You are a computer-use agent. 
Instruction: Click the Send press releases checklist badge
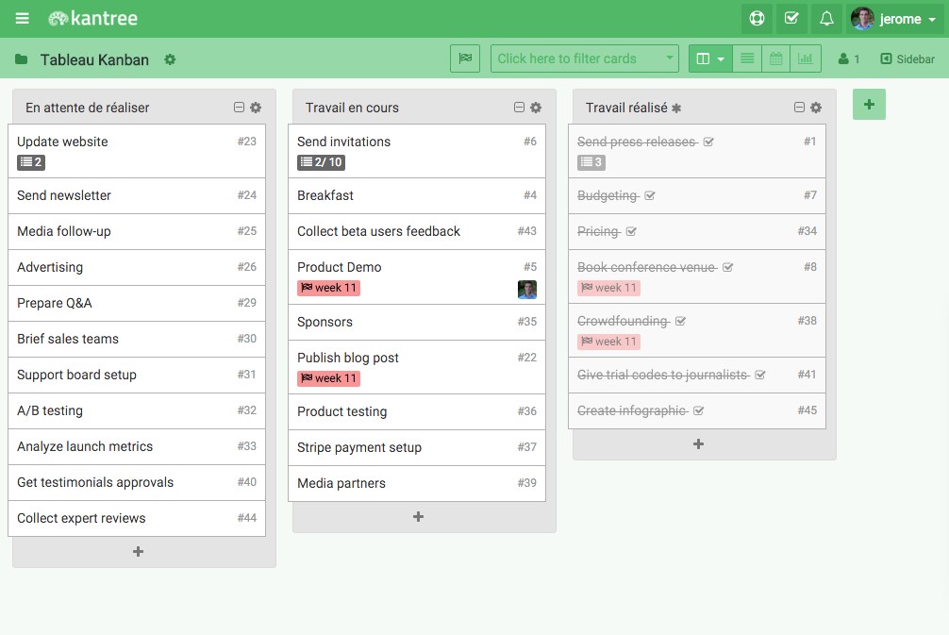(591, 162)
